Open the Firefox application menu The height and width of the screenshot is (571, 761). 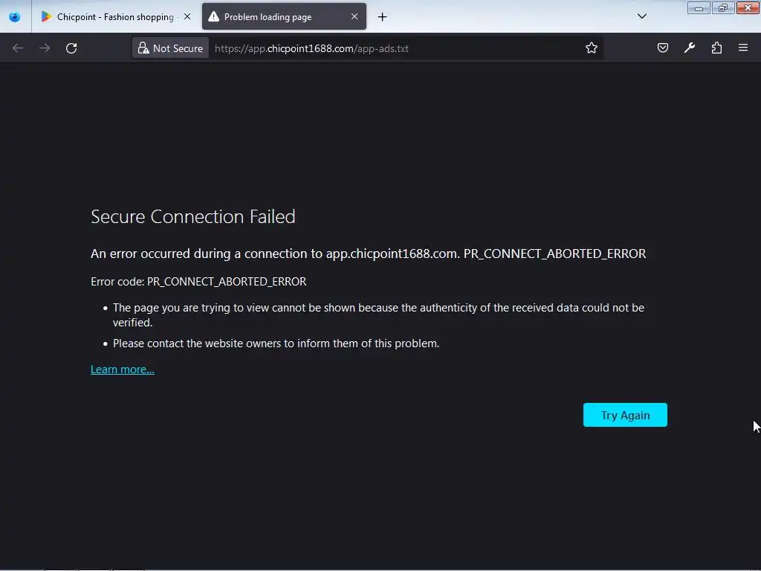[743, 48]
